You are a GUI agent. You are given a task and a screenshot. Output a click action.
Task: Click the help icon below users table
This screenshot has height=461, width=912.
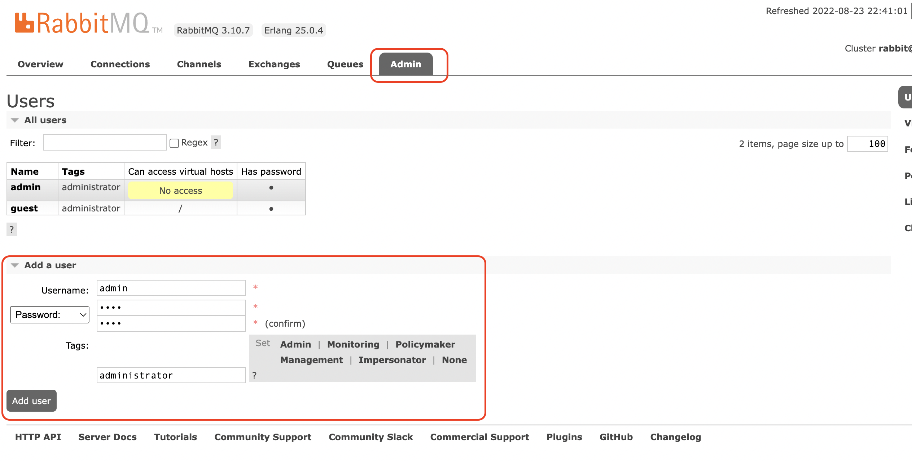point(12,229)
